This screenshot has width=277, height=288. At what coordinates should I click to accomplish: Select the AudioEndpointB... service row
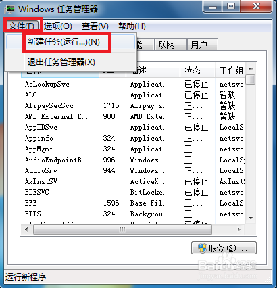click(133, 160)
